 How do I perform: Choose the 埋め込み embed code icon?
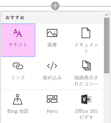[52, 66]
